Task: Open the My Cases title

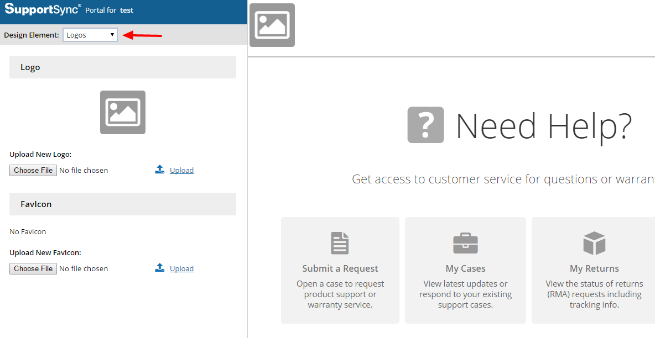Action: click(465, 268)
